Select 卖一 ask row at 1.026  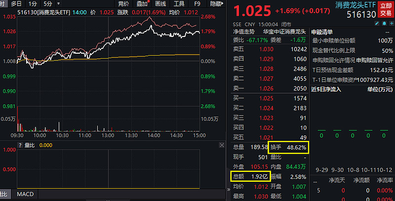(x=270, y=89)
